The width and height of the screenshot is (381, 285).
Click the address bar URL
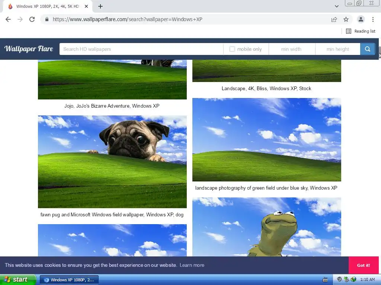tap(127, 19)
